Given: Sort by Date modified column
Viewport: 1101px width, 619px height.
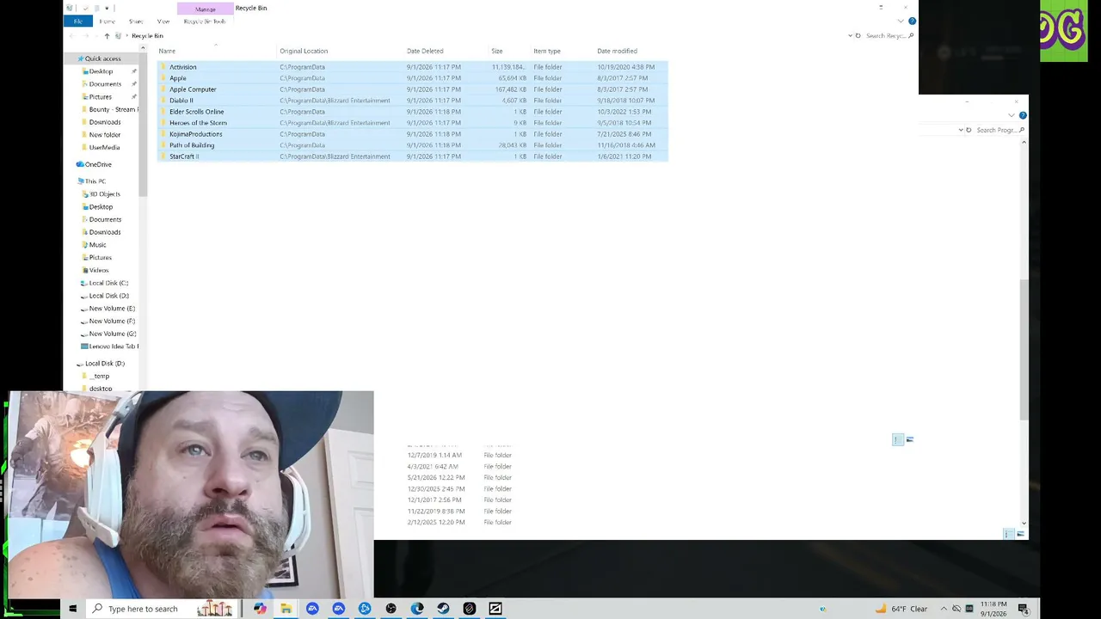Looking at the screenshot, I should point(617,51).
